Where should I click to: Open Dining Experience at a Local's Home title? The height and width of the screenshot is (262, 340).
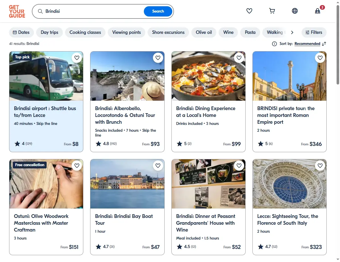tap(206, 112)
